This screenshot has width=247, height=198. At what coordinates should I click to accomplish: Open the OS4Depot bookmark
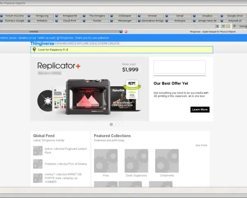[x=123, y=16]
